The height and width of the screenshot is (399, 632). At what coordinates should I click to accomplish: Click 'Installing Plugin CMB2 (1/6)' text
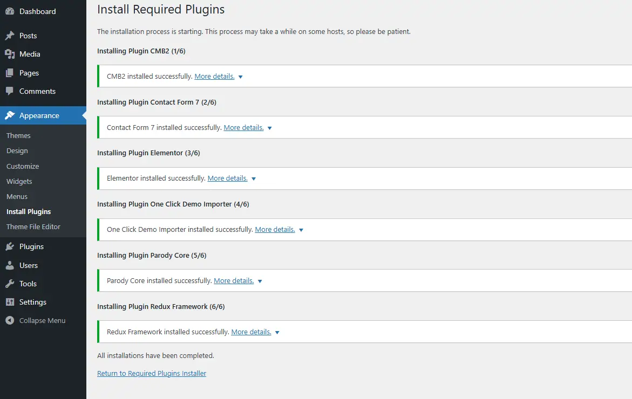coord(141,51)
